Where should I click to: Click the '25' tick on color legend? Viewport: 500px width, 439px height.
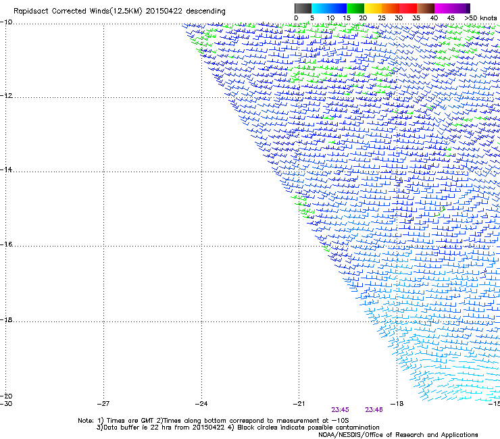[x=382, y=18]
